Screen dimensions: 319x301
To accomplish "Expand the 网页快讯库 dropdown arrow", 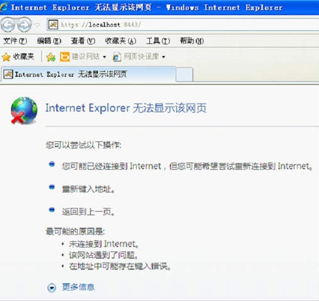I will coord(163,57).
